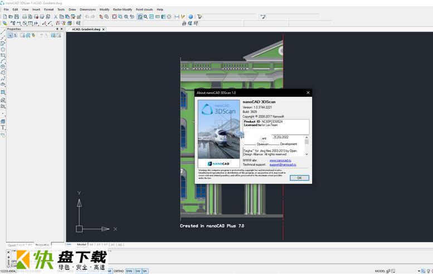Click the MODEL indicator in the status bar

point(380,271)
